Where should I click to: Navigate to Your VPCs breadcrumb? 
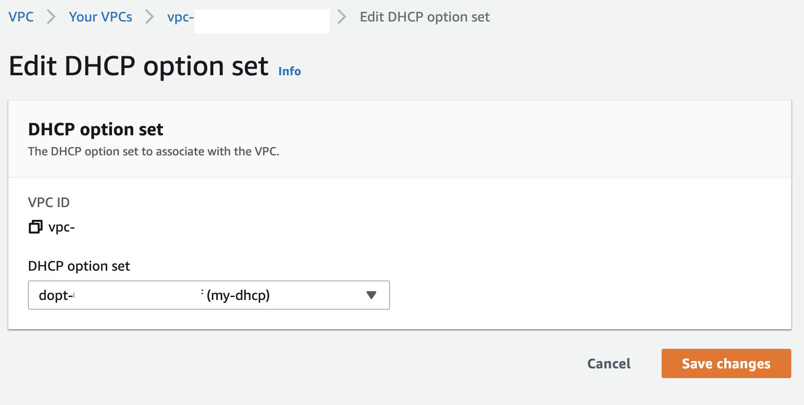(x=100, y=17)
